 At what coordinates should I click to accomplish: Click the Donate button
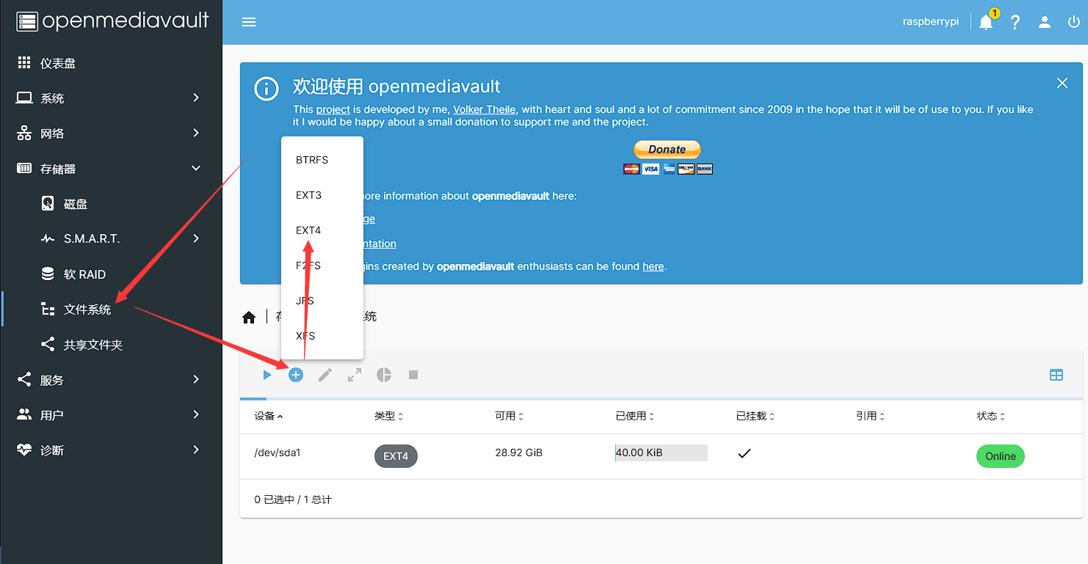(667, 149)
